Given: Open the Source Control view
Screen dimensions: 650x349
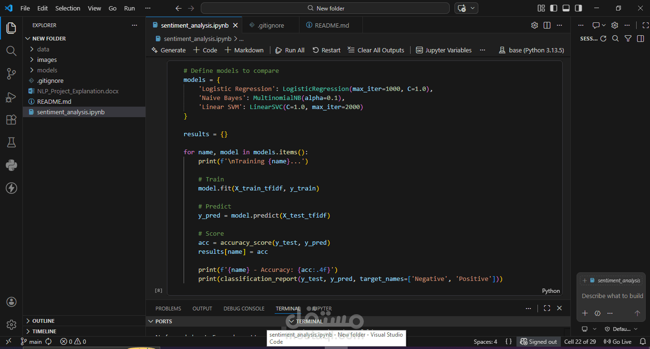Looking at the screenshot, I should [11, 73].
